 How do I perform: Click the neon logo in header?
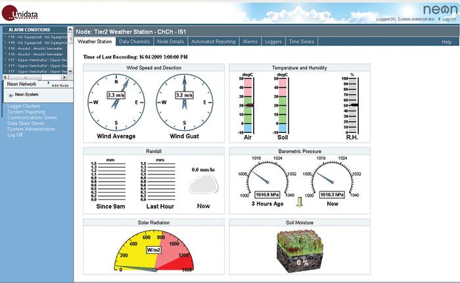point(435,10)
